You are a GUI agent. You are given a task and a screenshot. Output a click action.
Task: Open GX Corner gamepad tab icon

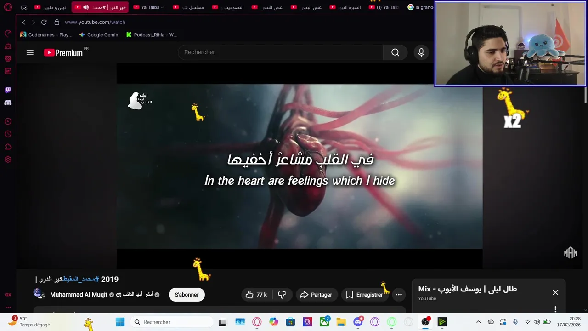click(x=24, y=7)
